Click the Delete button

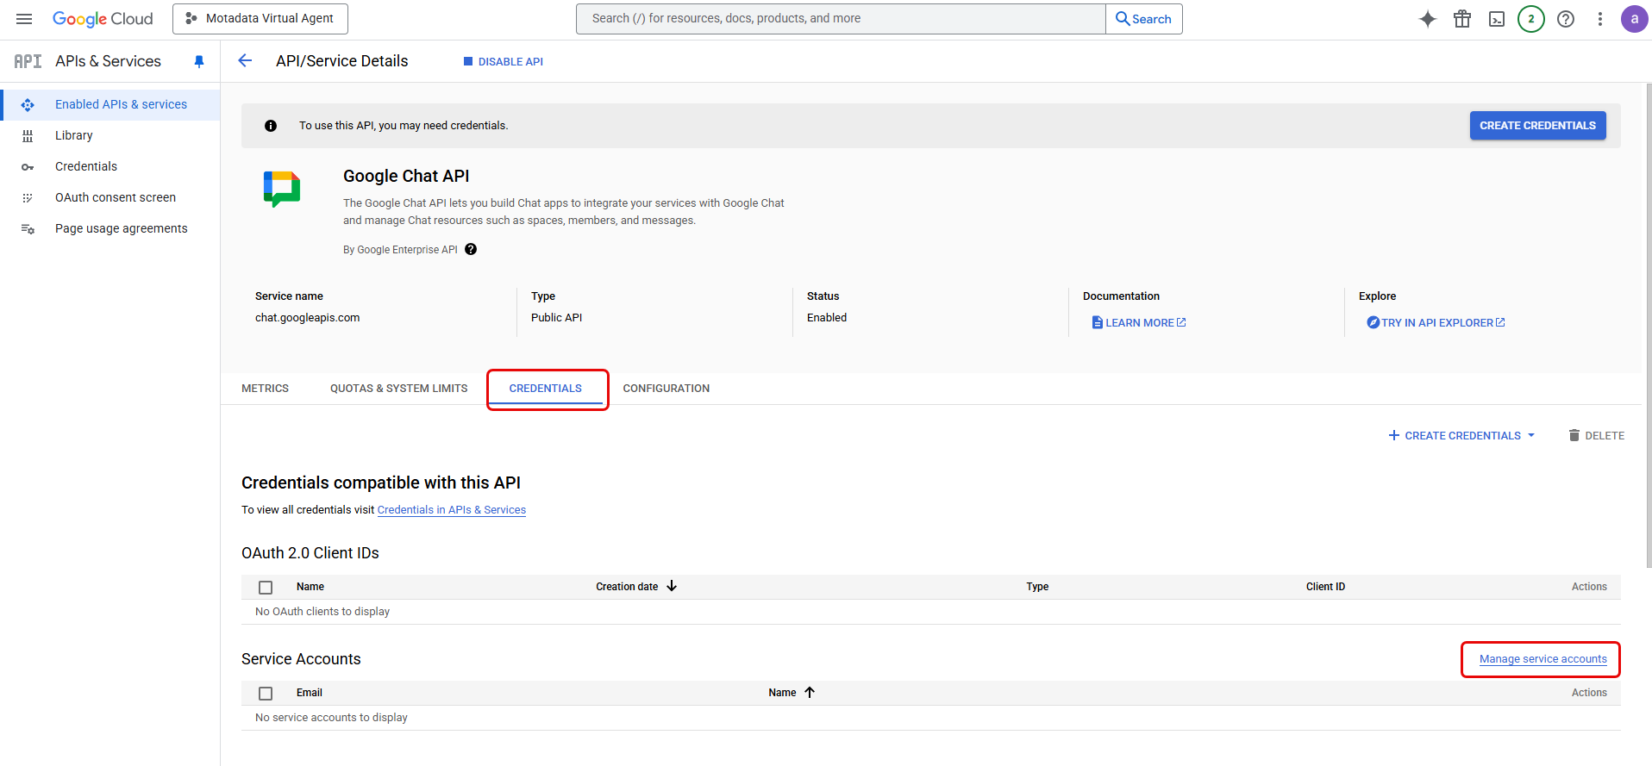[x=1596, y=436]
